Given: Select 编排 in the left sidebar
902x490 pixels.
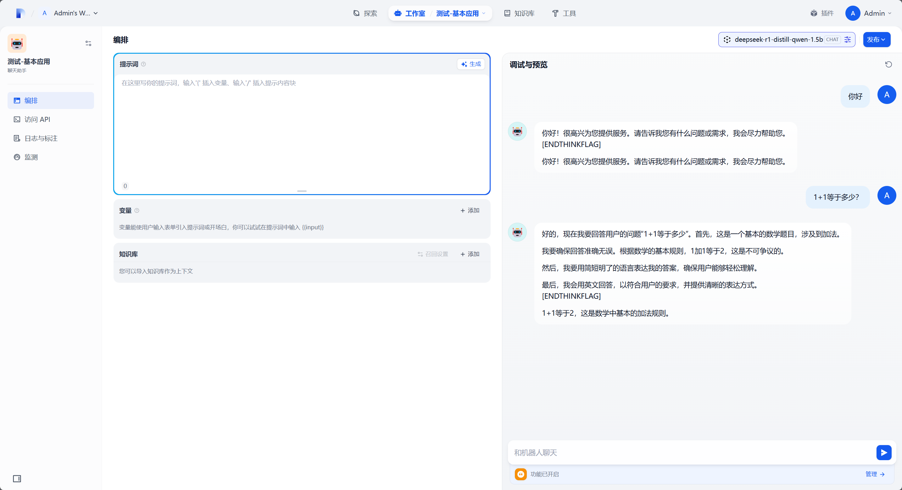Looking at the screenshot, I should pyautogui.click(x=31, y=101).
